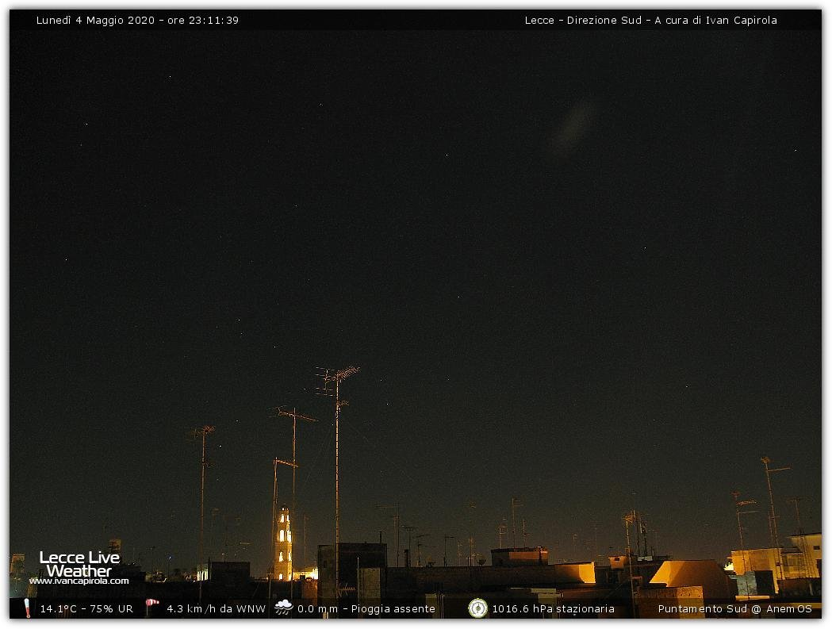Click the rain cloud icon
This screenshot has height=629, width=832.
283,608
